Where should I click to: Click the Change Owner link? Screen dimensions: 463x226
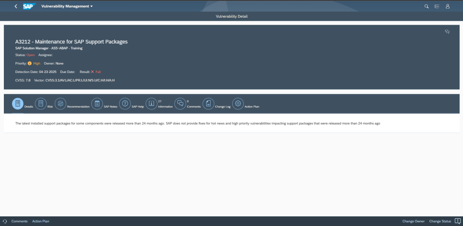coord(413,221)
